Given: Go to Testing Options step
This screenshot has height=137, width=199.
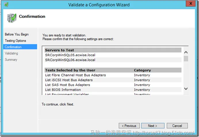Looking at the screenshot, I should (x=16, y=41).
